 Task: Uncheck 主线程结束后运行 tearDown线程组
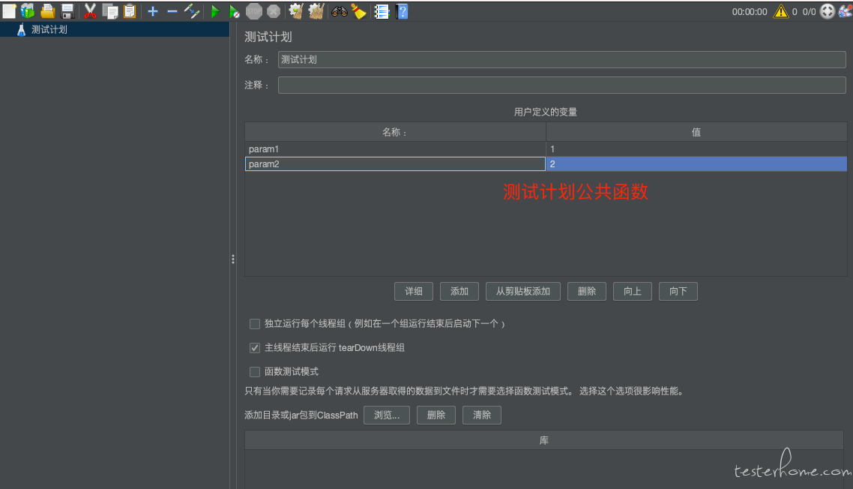coord(255,347)
